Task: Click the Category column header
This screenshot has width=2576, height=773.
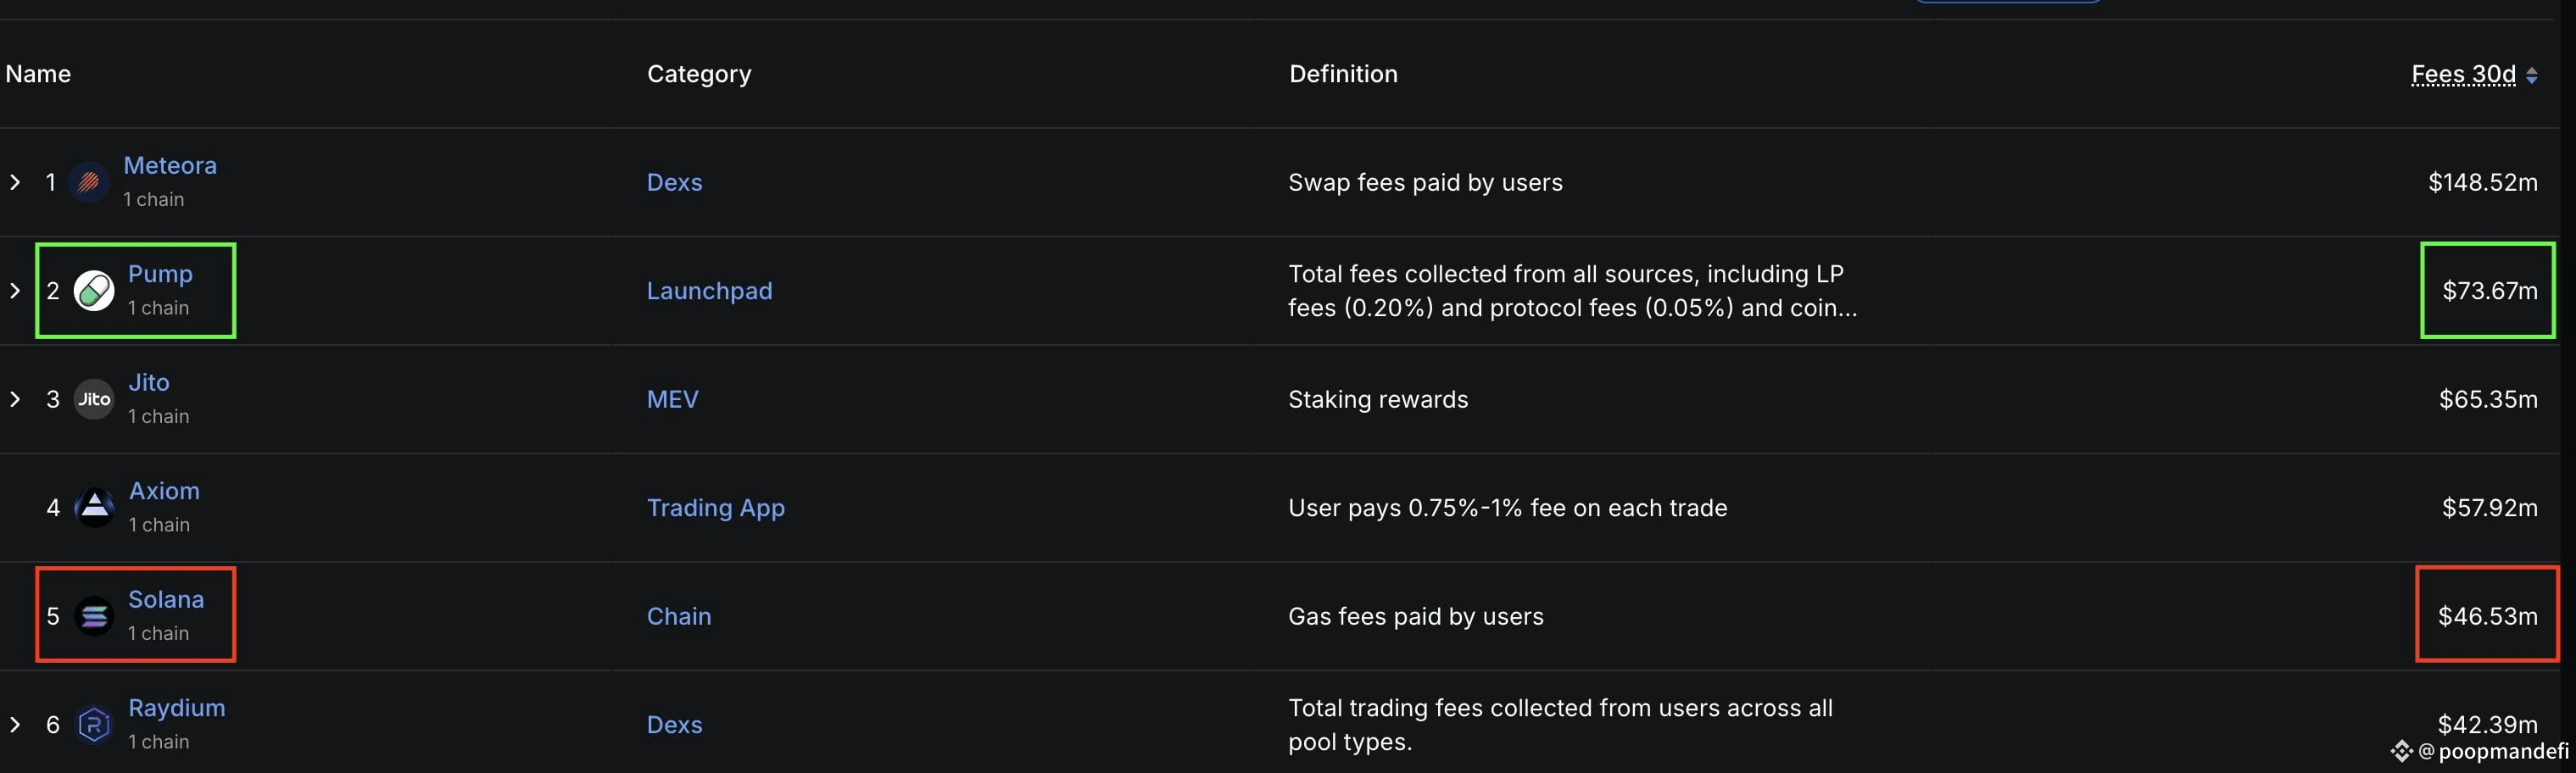Action: pyautogui.click(x=699, y=74)
